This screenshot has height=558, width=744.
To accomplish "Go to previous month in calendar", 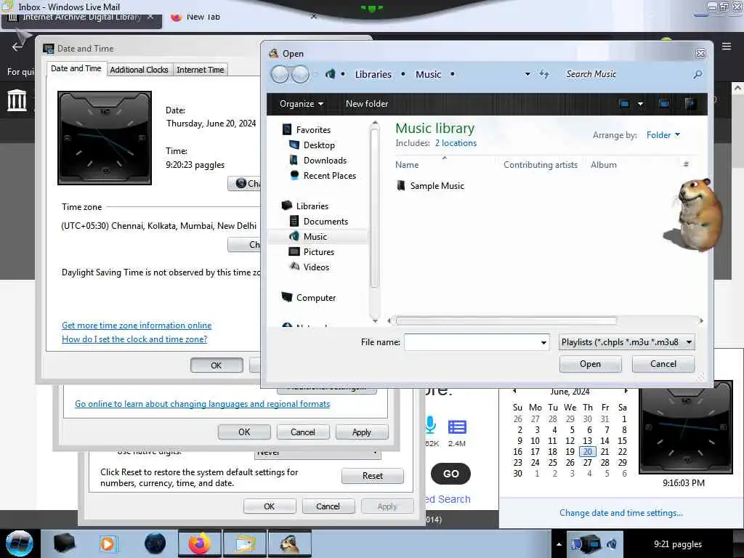I will [514, 391].
